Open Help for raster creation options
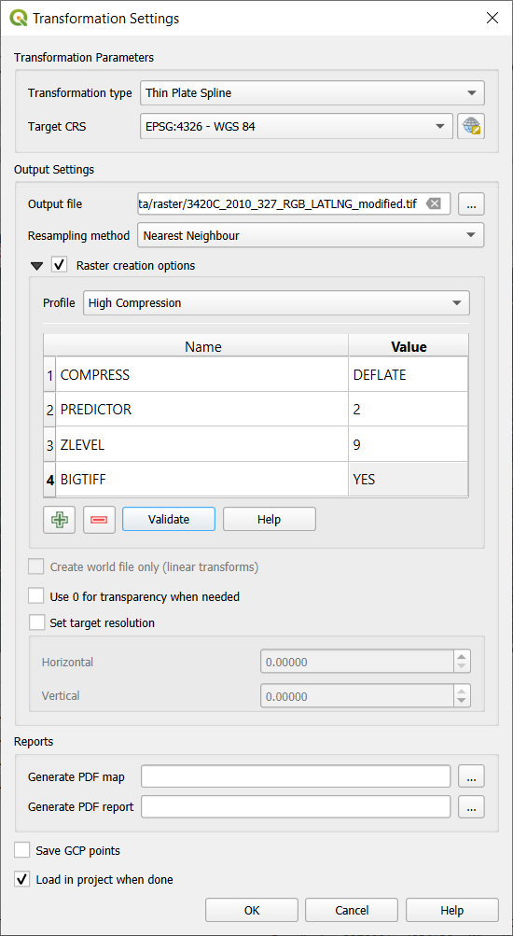513x936 pixels. pyautogui.click(x=269, y=520)
